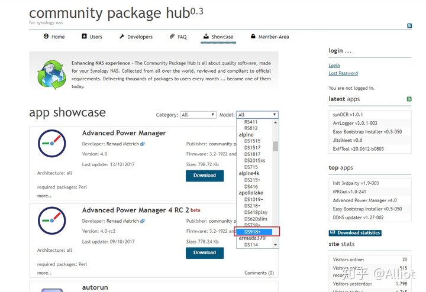
Task: Open the Category dropdown
Action: tap(198, 115)
